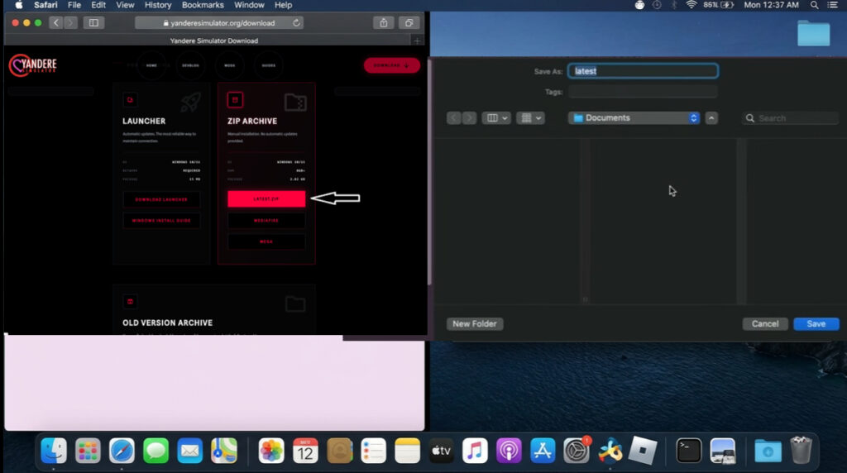Click the reload page icon in address bar

pos(297,22)
